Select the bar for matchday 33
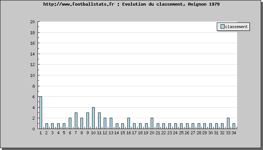The width and height of the screenshot is (263, 150). (x=228, y=123)
